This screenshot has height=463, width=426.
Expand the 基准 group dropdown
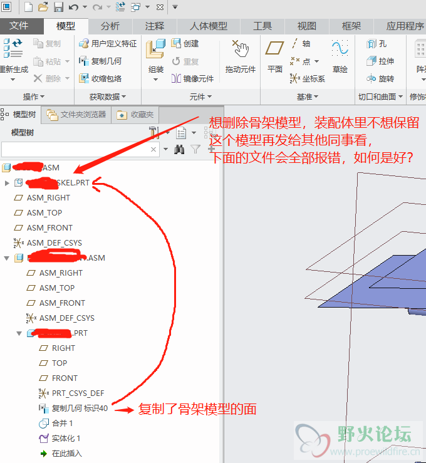tap(308, 96)
